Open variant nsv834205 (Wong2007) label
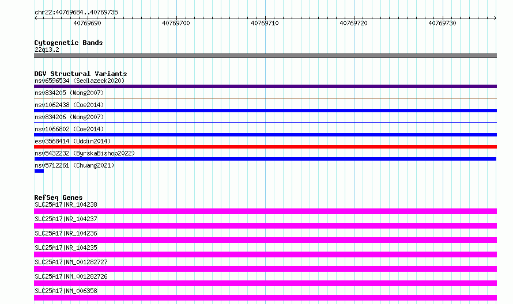This screenshot has height=304, width=513. click(x=69, y=93)
